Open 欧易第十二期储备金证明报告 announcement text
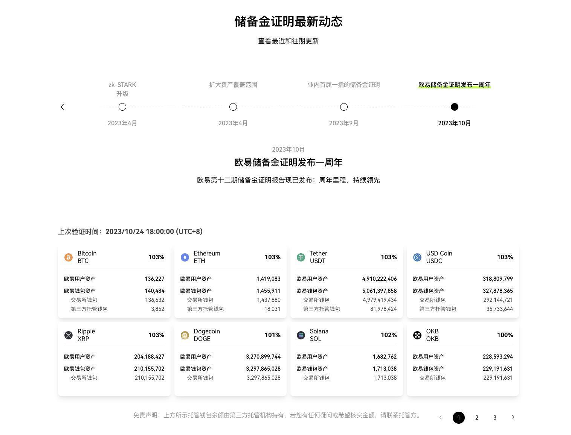The height and width of the screenshot is (435, 571). point(289,180)
